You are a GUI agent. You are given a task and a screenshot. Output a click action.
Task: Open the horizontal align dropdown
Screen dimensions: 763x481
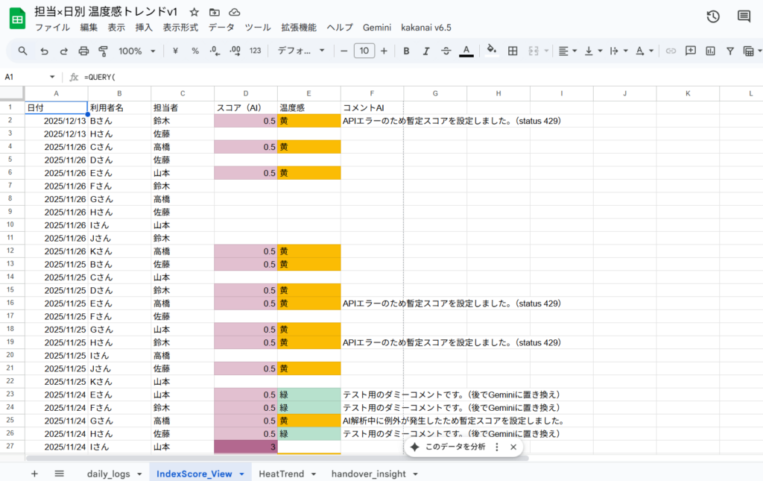click(567, 51)
